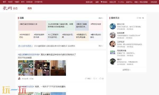Open the antique shelf photo thumbnail
This screenshot has height=95, width=159.
42,68
